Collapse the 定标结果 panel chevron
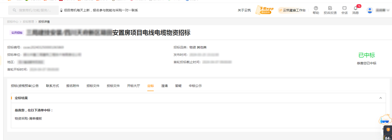This screenshot has height=140, width=392. pos(380,98)
